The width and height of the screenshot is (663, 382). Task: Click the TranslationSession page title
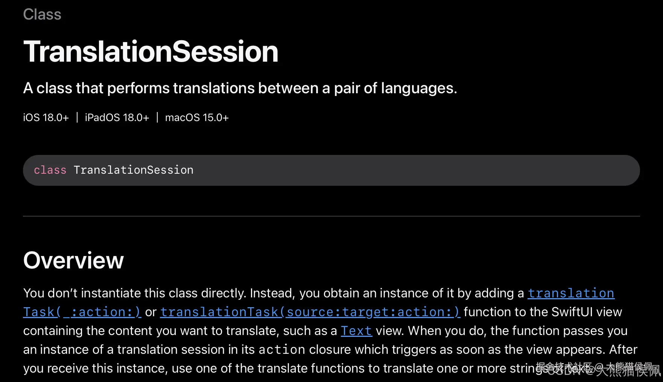tap(151, 52)
